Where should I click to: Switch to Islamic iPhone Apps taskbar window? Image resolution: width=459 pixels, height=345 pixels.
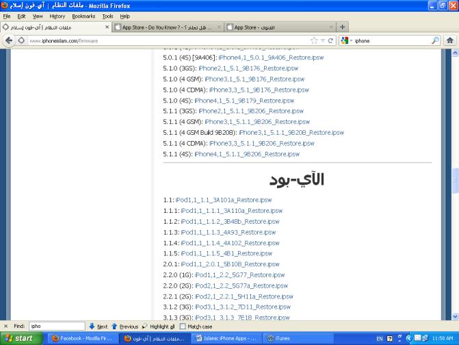point(226,338)
